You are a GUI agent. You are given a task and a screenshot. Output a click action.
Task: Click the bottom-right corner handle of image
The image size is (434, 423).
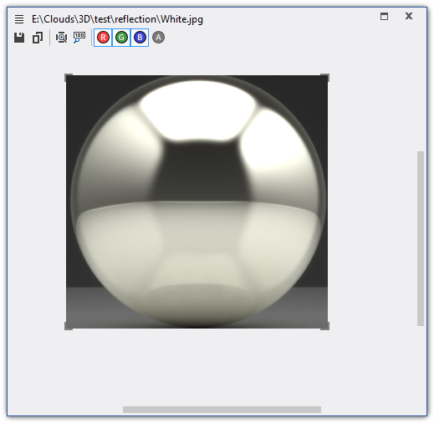click(325, 326)
